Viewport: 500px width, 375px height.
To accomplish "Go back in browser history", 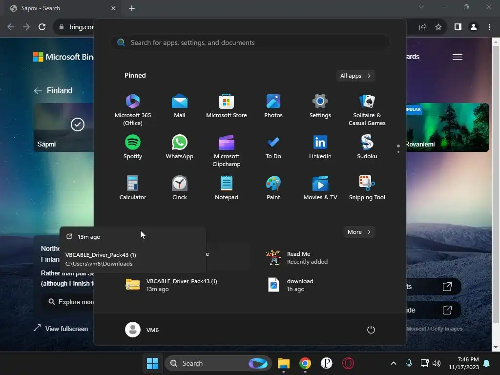I will click(x=11, y=27).
